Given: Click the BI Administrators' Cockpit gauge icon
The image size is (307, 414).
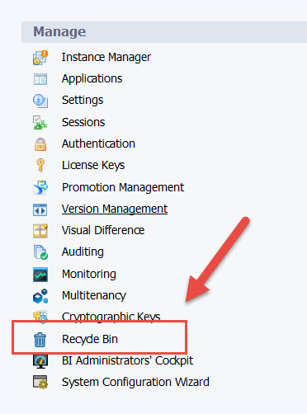Looking at the screenshot, I should (x=40, y=361).
